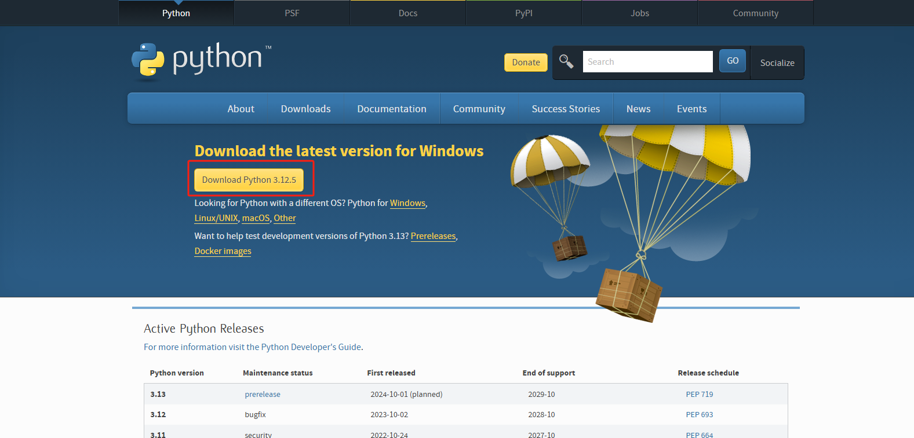Viewport: 914px width, 438px height.
Task: Open PEP 719 release schedule
Action: (x=700, y=395)
